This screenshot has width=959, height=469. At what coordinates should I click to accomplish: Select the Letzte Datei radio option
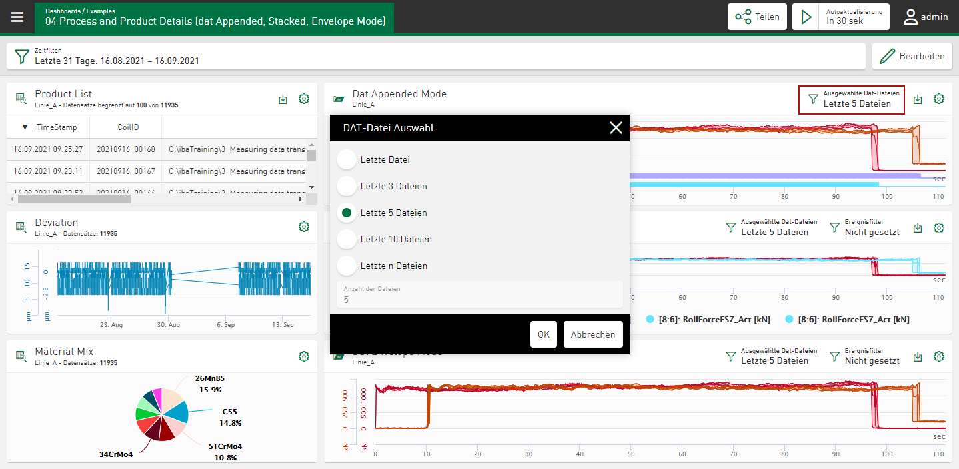(347, 160)
